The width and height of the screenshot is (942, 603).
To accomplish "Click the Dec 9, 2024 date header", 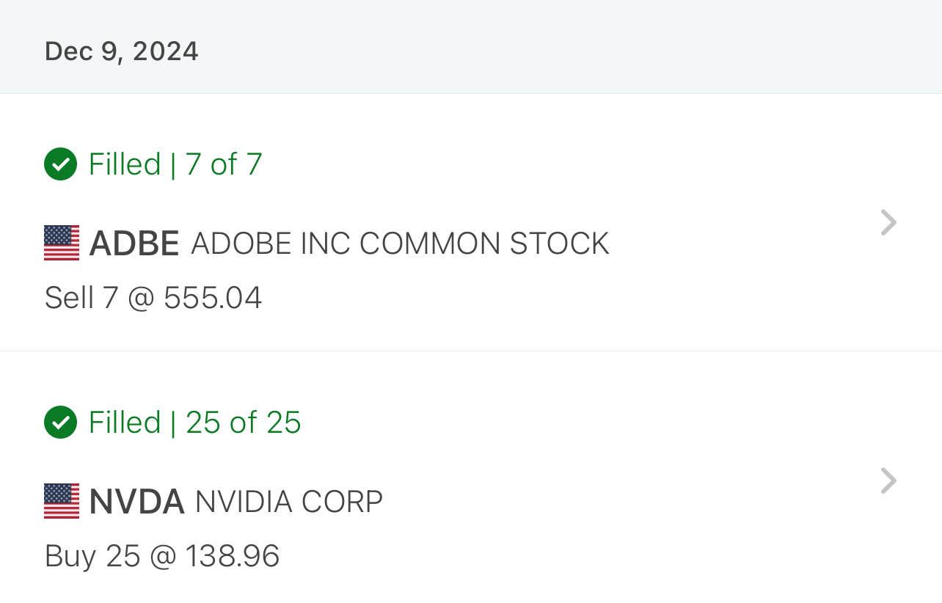I will (122, 51).
